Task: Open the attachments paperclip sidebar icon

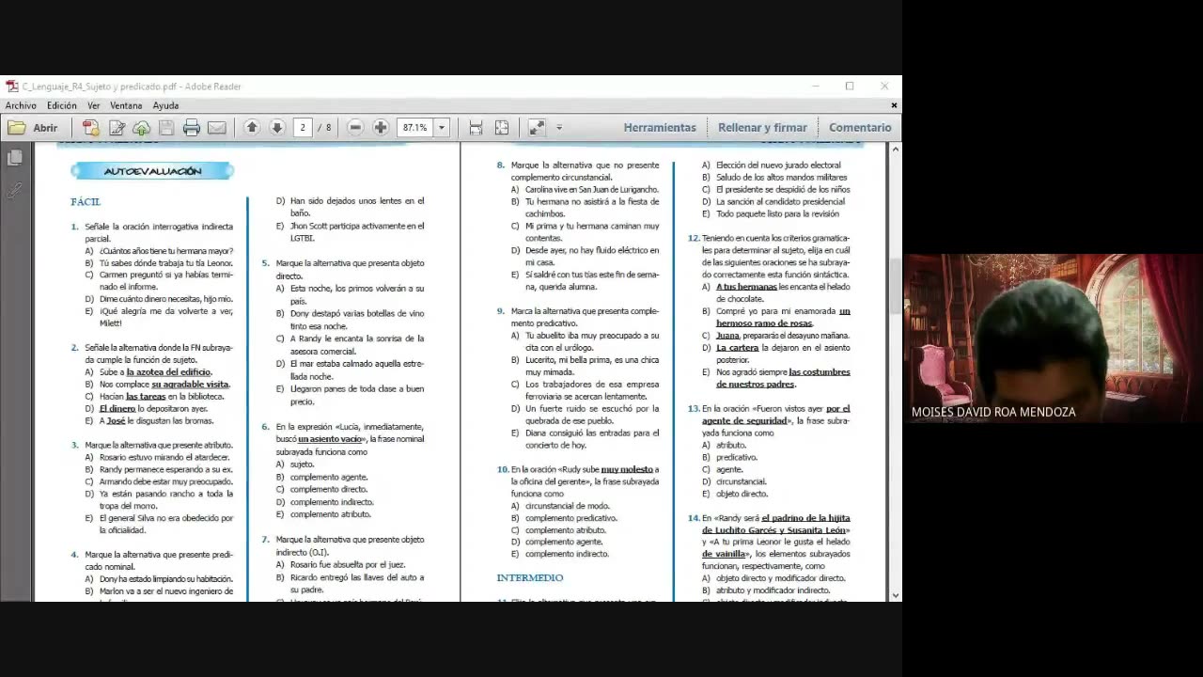Action: (x=14, y=191)
